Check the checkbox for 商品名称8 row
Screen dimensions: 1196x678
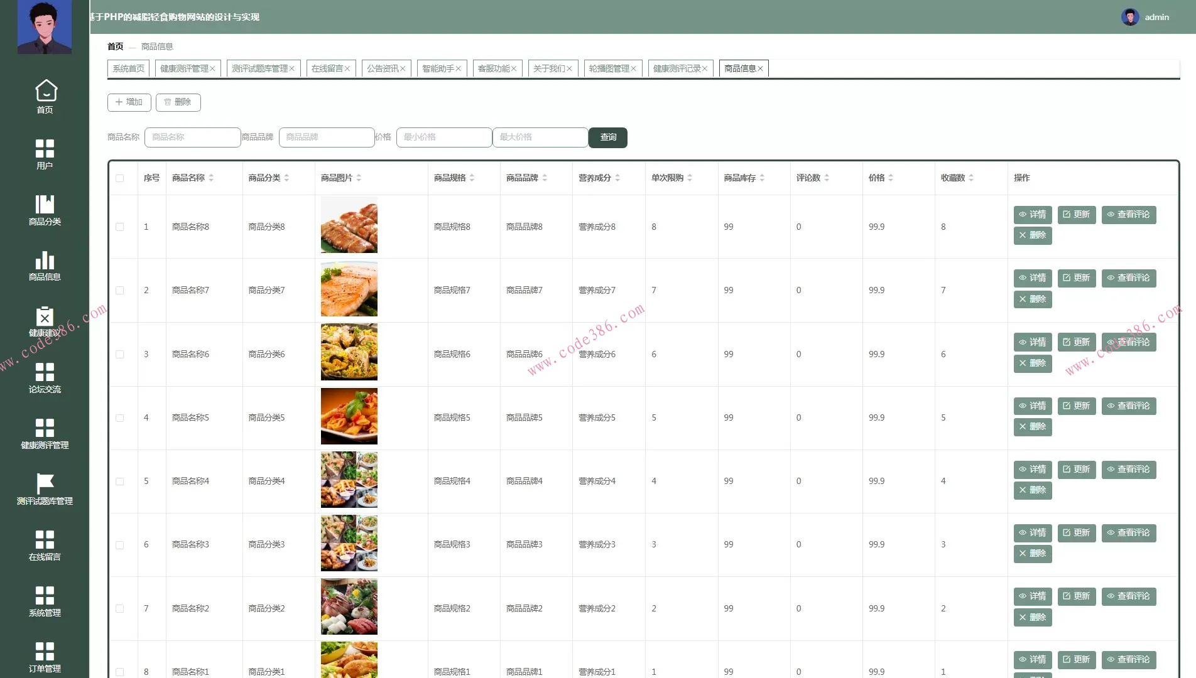pos(120,227)
